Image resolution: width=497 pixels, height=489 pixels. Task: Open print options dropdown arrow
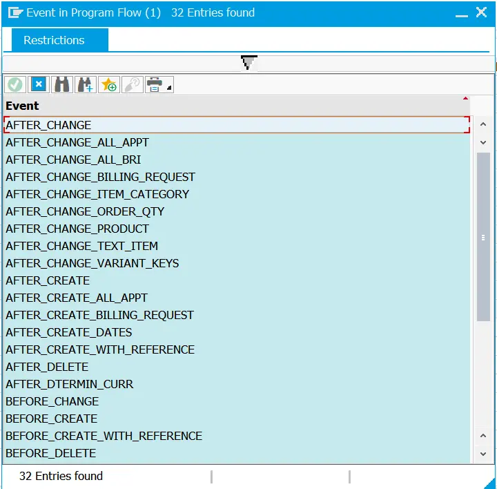(x=169, y=88)
